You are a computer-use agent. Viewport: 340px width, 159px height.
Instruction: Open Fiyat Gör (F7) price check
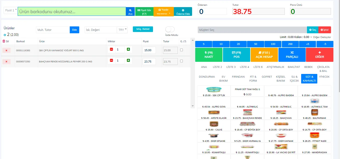144,11
